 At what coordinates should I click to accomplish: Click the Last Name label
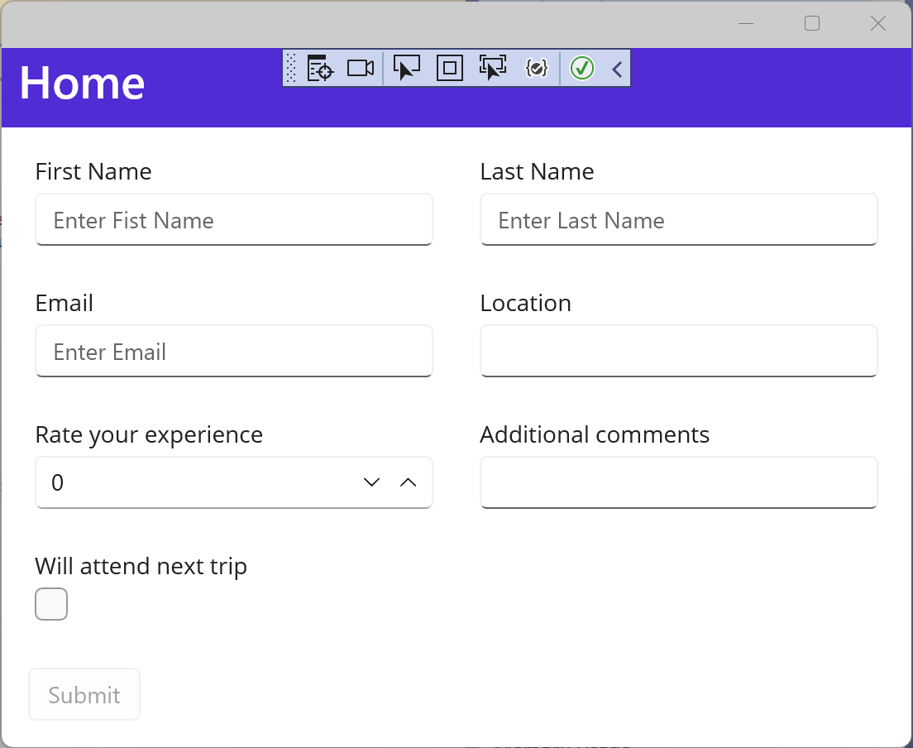pos(537,171)
